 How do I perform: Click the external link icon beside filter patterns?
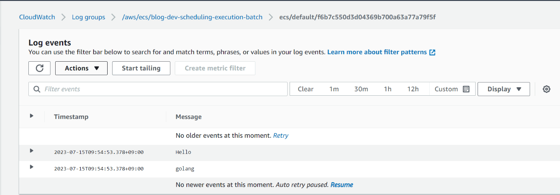pyautogui.click(x=432, y=52)
